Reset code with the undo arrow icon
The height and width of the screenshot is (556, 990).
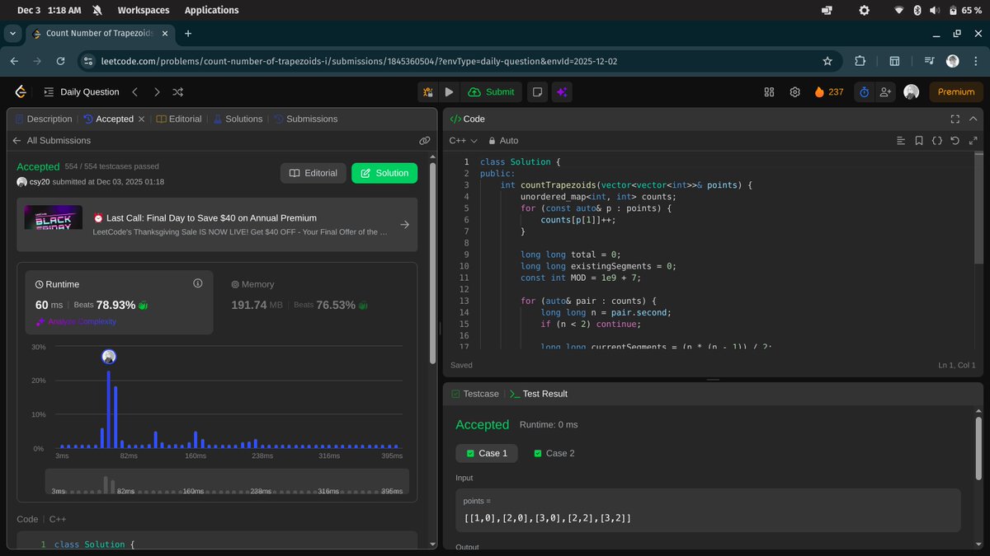coord(955,141)
